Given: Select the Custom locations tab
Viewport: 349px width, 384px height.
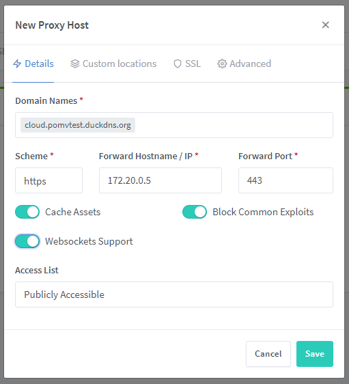Looking at the screenshot, I should pos(113,64).
